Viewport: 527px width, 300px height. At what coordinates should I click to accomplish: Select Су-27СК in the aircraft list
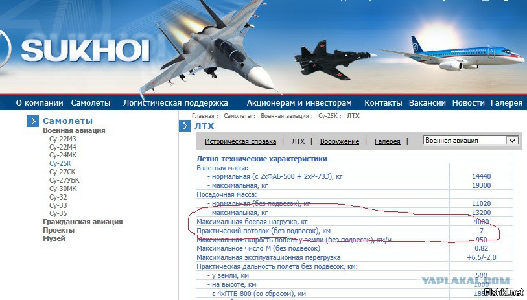62,172
